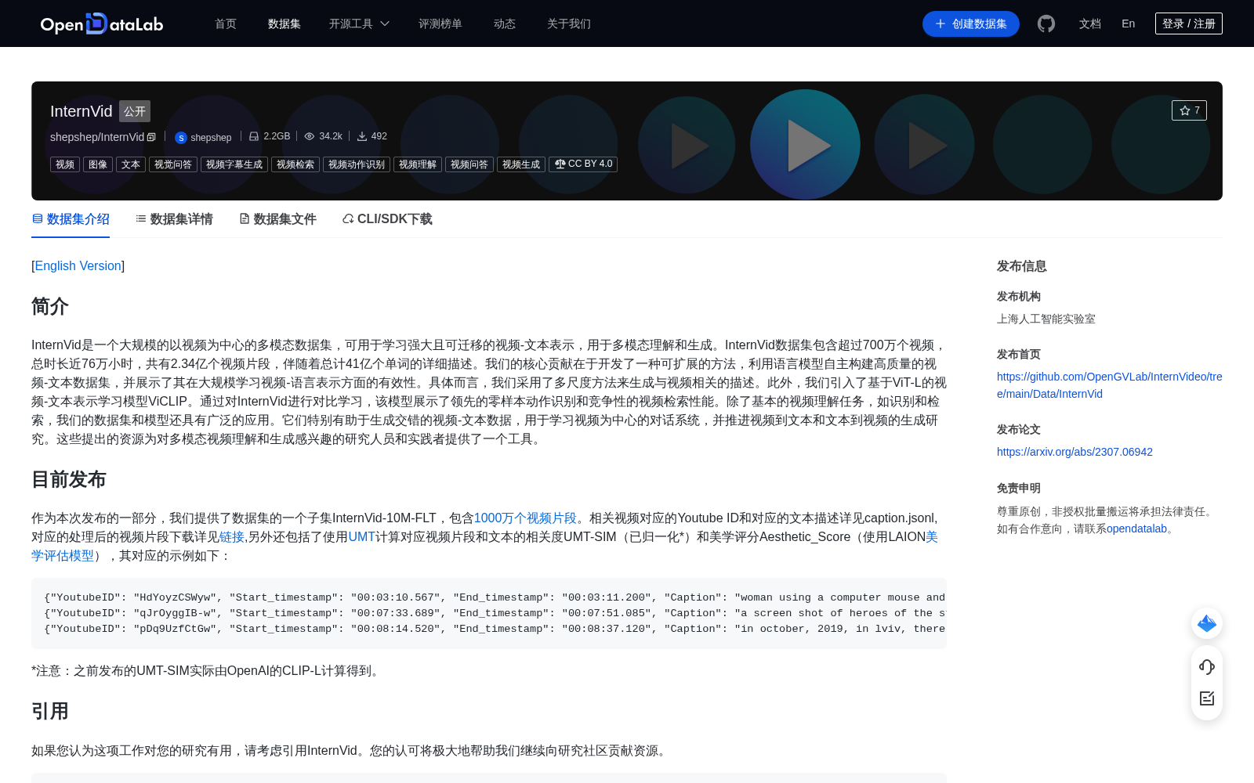Image resolution: width=1254 pixels, height=783 pixels.
Task: Go to 首页 in navigation
Action: tap(226, 23)
